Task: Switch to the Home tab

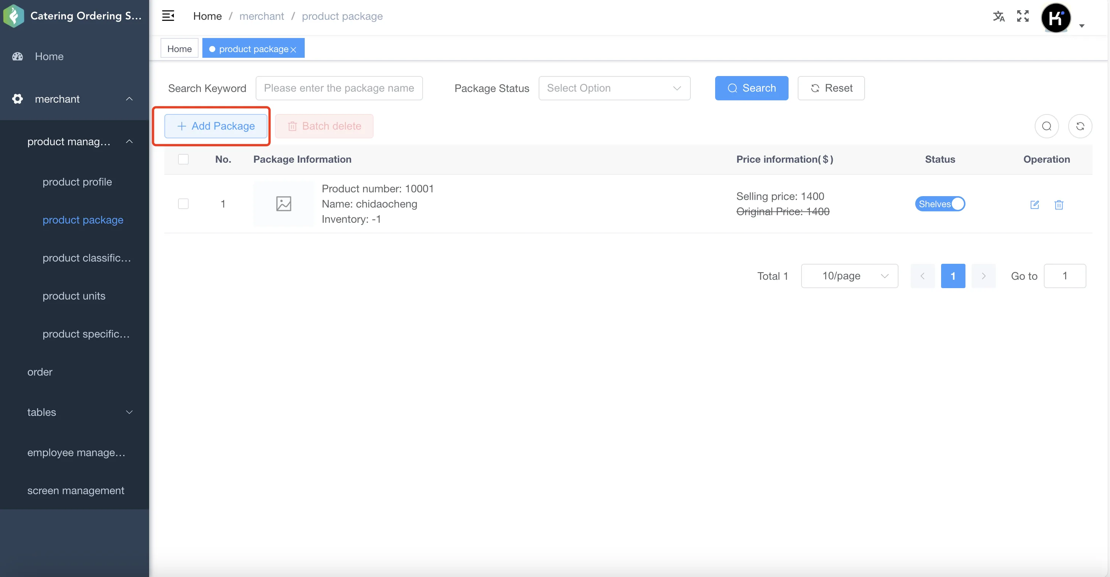Action: pos(179,49)
